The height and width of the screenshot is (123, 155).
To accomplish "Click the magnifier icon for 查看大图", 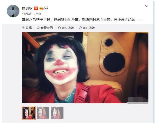I will pyautogui.click(x=38, y=28).
